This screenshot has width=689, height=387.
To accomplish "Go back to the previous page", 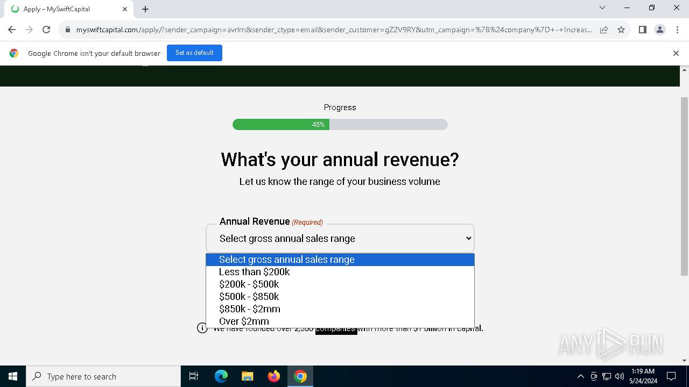I will pos(12,30).
